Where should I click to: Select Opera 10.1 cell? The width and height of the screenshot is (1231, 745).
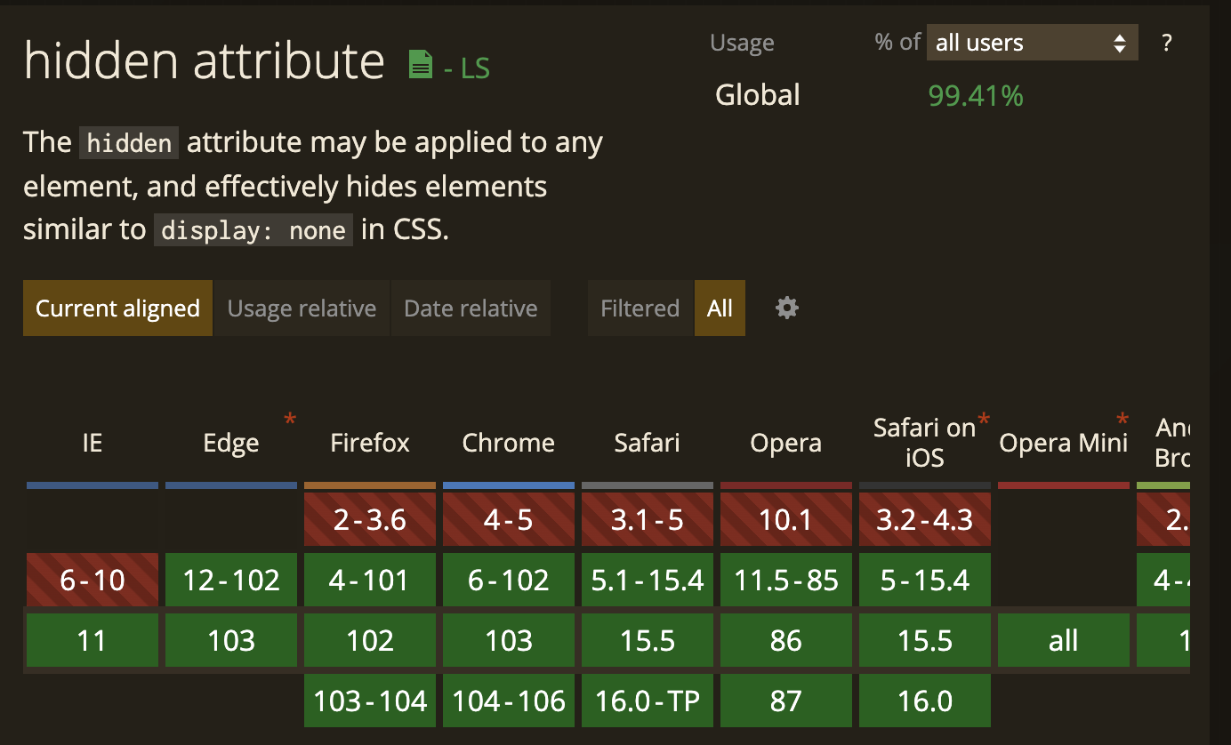pyautogui.click(x=786, y=519)
